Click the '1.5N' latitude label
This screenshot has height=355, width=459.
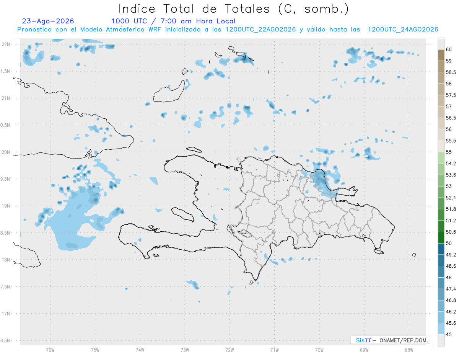(x=6, y=71)
